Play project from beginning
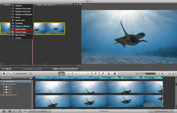177x113 pixels. [x=9, y=69]
